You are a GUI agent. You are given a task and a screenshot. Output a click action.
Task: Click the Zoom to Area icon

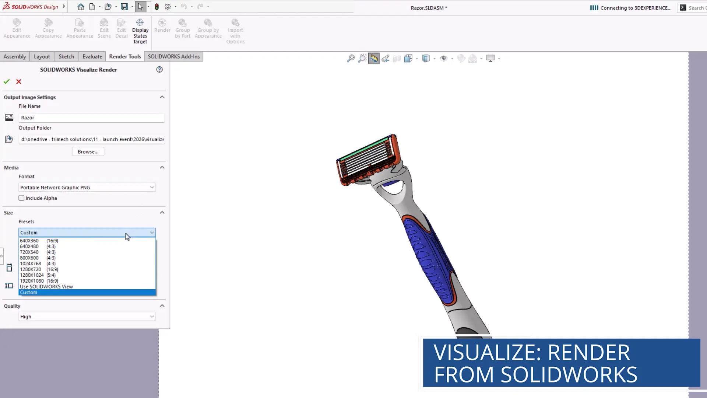point(362,58)
